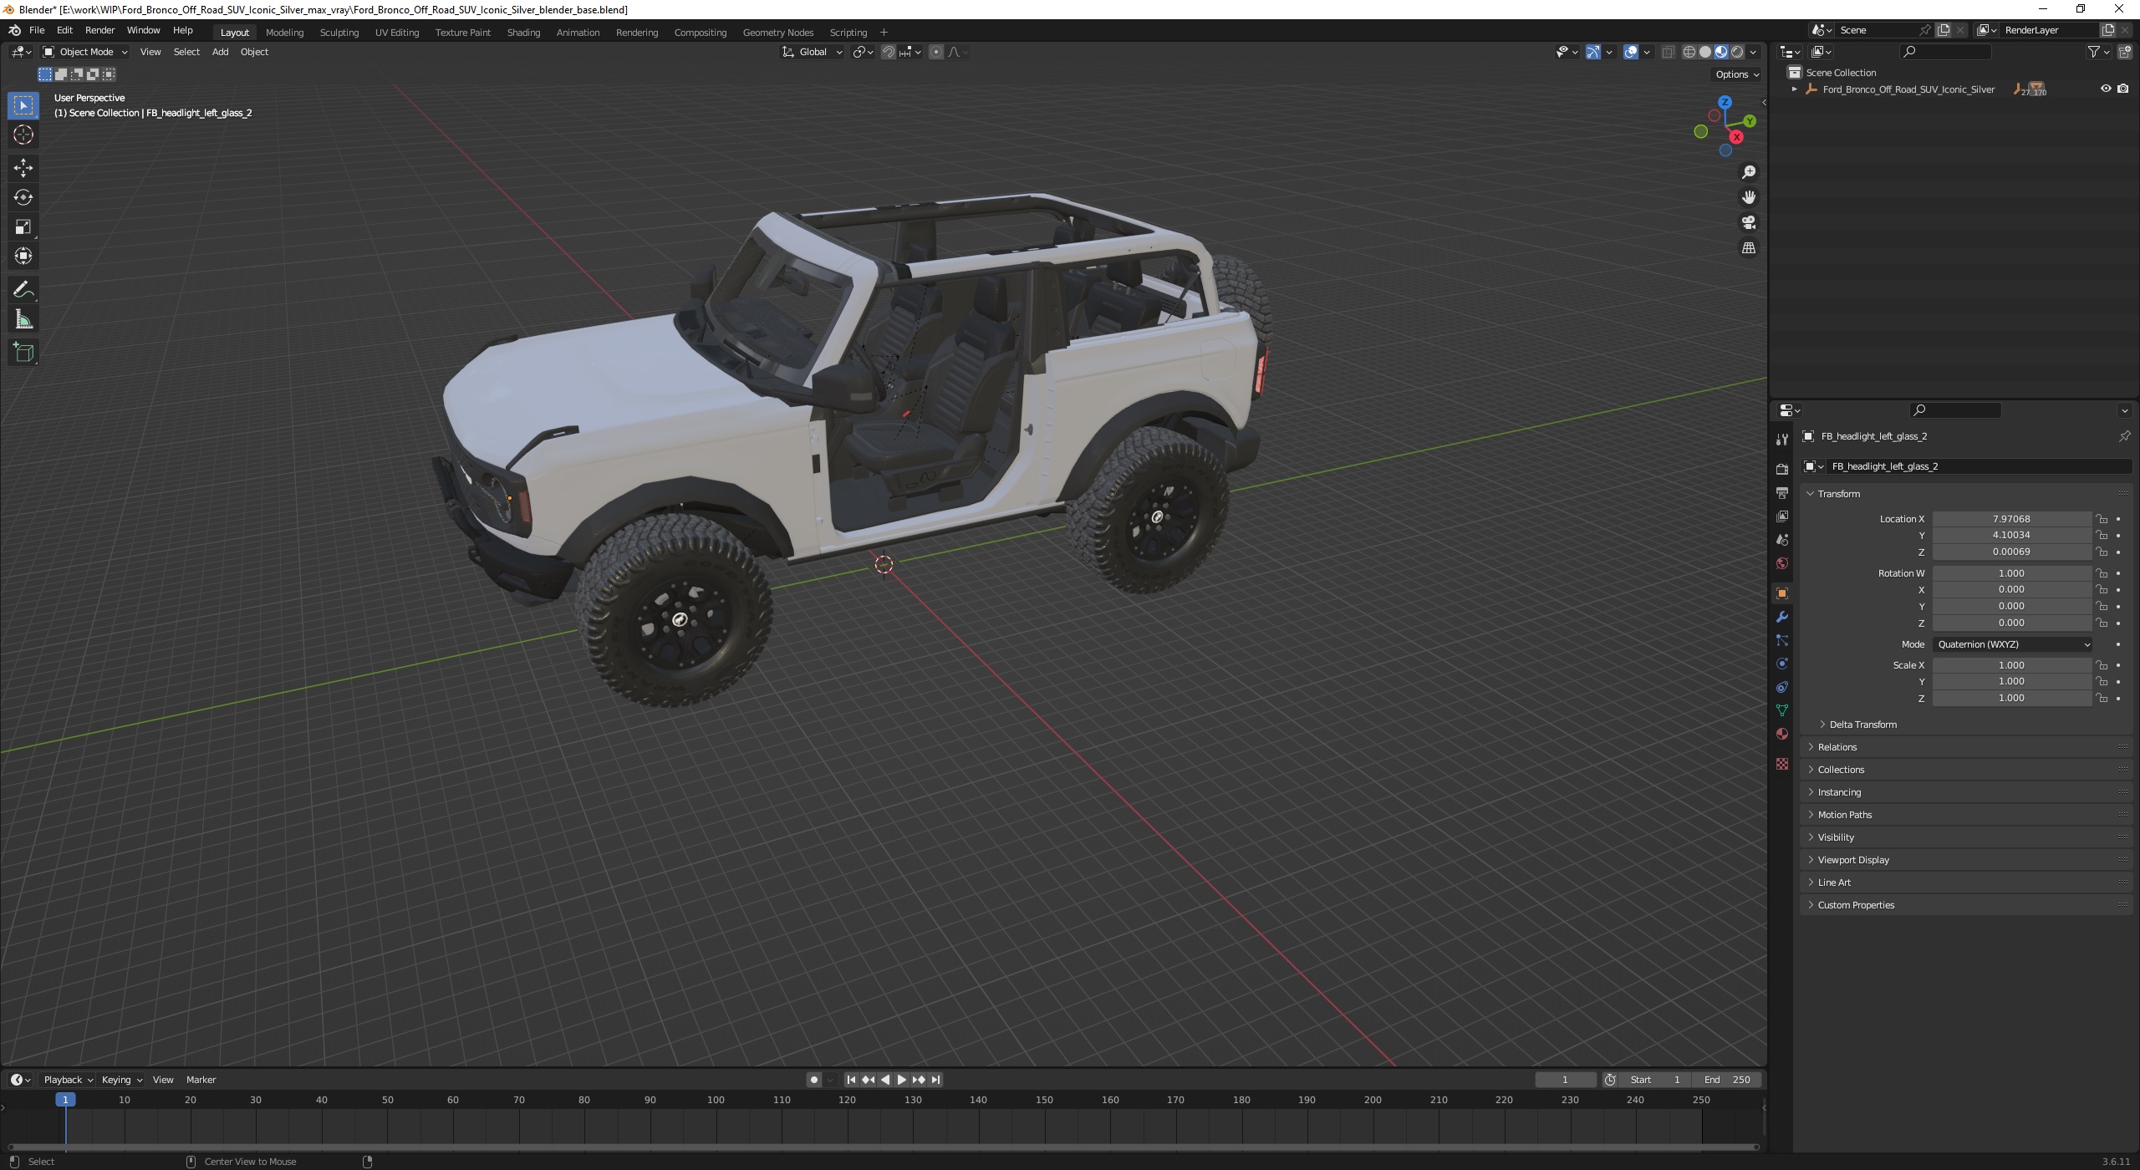Pick the Annotate pencil tool
The width and height of the screenshot is (2140, 1170).
pyautogui.click(x=23, y=290)
